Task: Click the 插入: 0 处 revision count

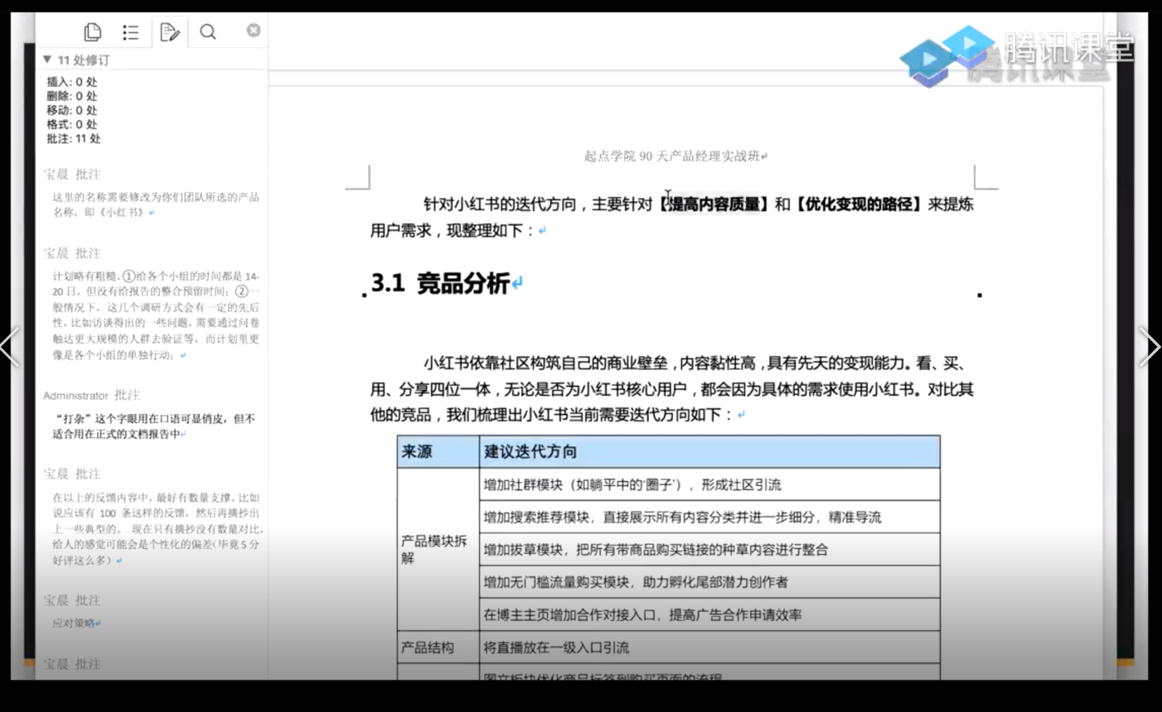Action: coord(72,82)
